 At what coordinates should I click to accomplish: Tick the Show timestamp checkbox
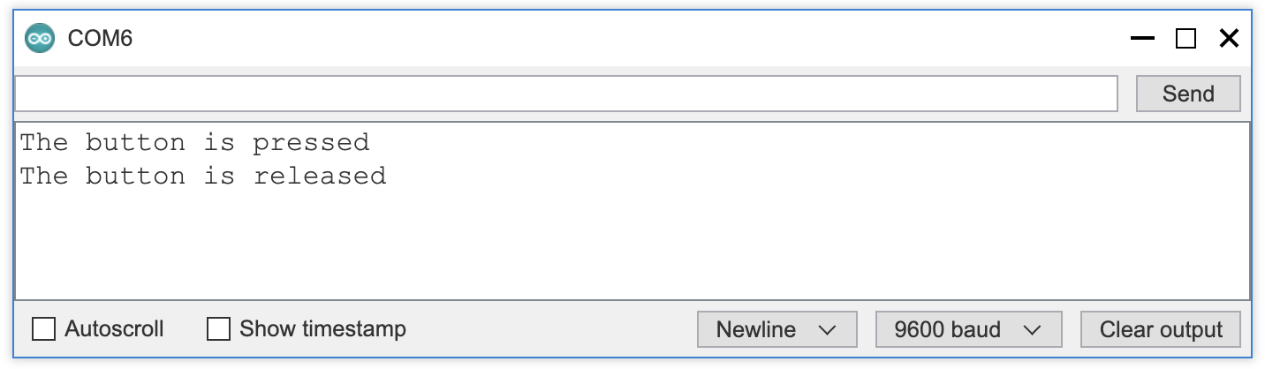(218, 329)
